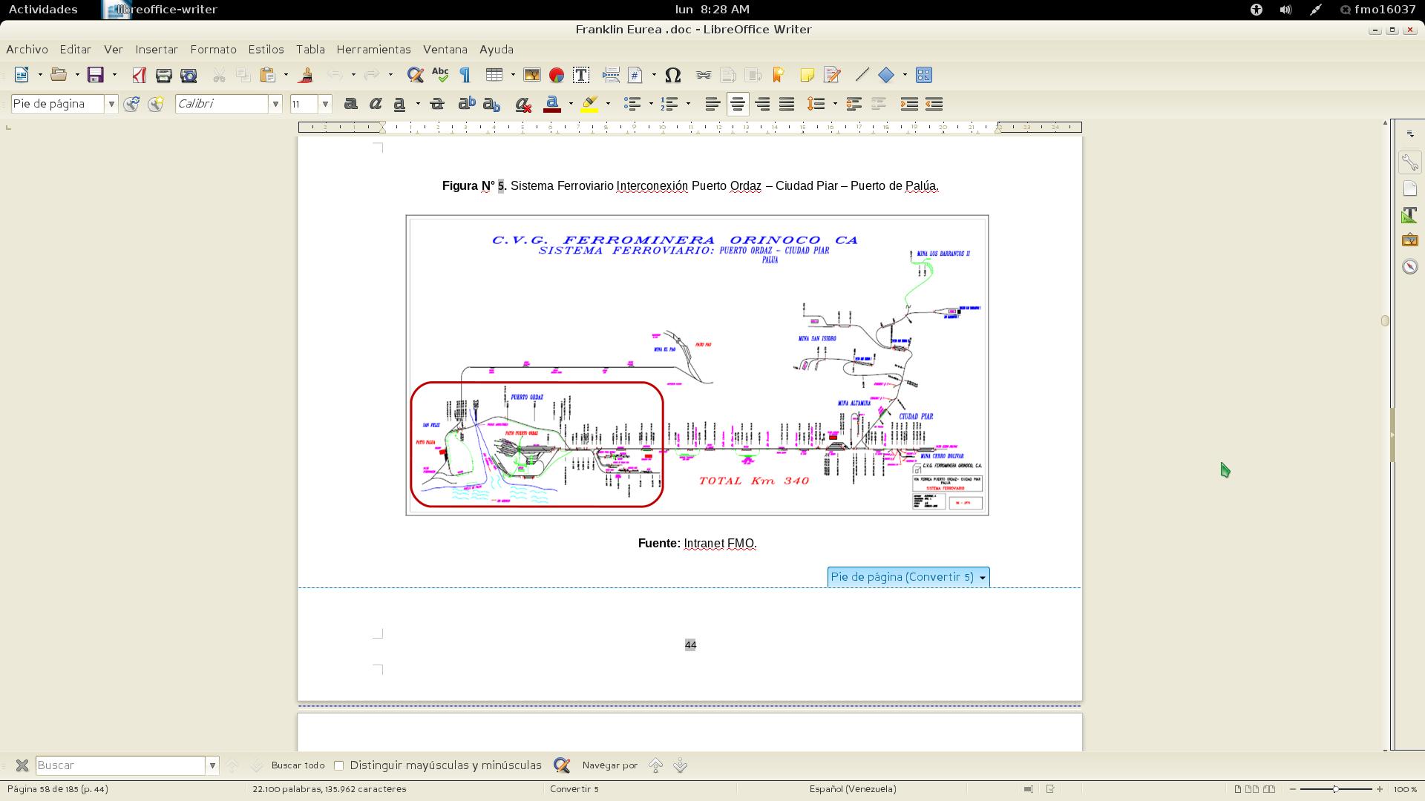The height and width of the screenshot is (801, 1425).
Task: Open sidebar Properties wrench icon
Action: [x=1409, y=162]
